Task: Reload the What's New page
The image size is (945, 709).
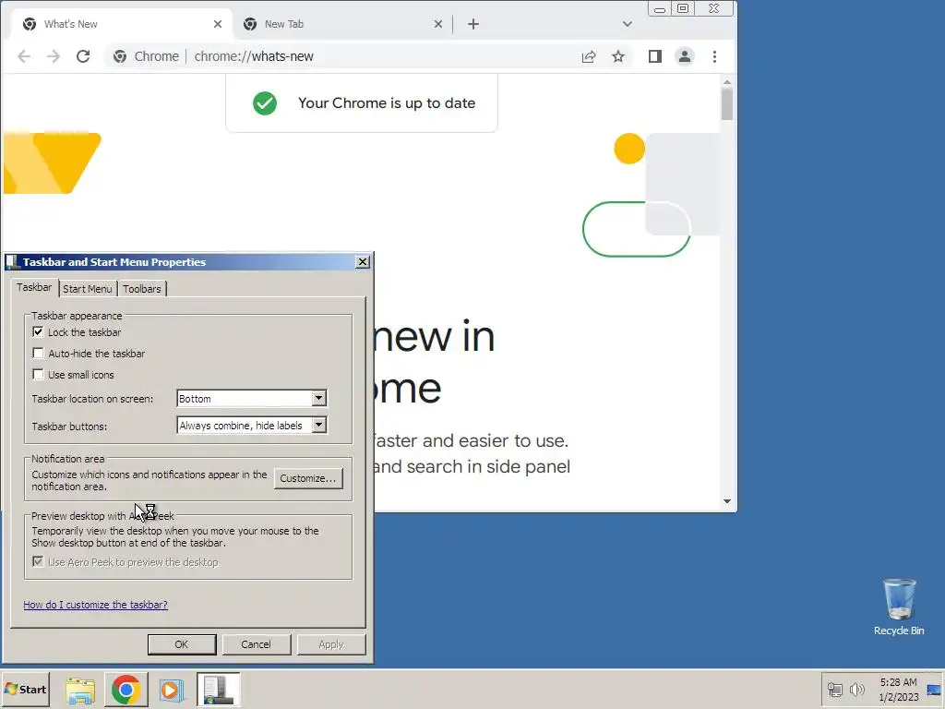Action: 83,56
